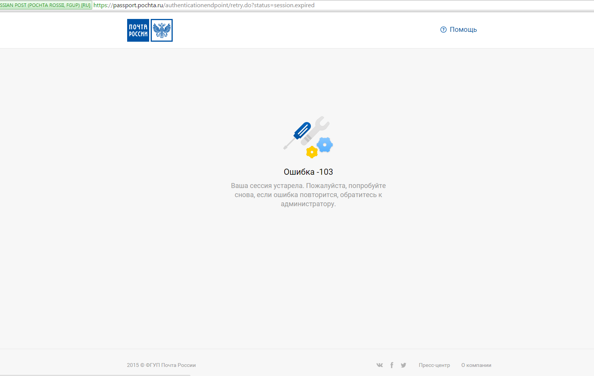Click the yellow gear in error illustration
The image size is (594, 376).
click(x=312, y=152)
